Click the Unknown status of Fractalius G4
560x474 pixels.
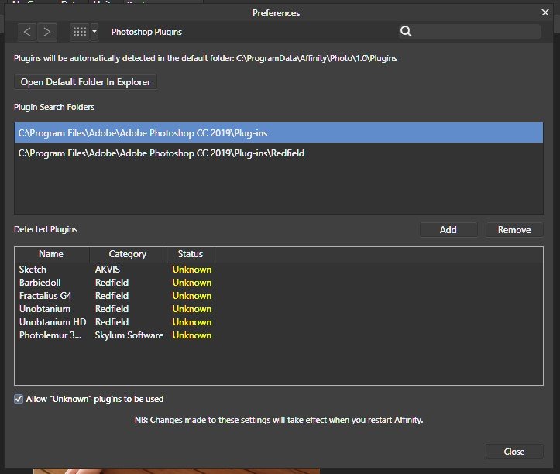tap(192, 296)
